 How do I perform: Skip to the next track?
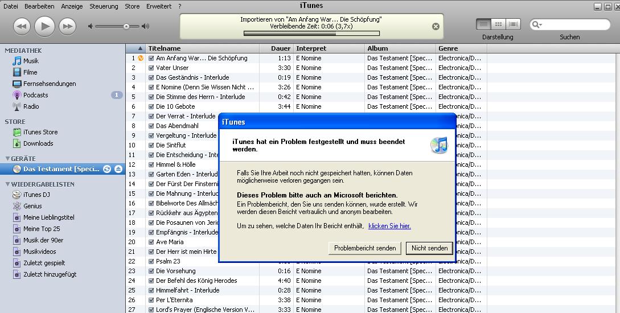[x=67, y=26]
